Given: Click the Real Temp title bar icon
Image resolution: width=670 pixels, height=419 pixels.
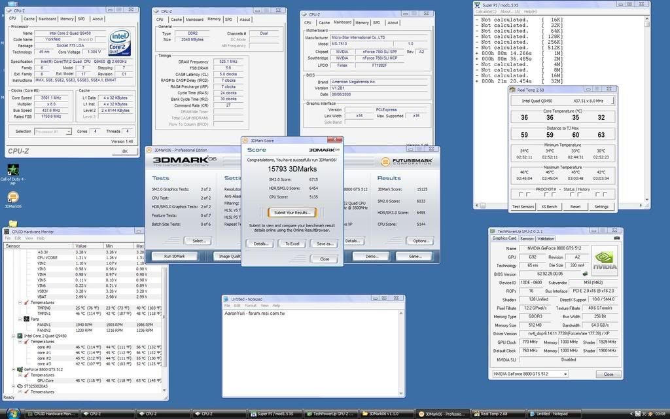Looking at the screenshot, I should pyautogui.click(x=512, y=90).
